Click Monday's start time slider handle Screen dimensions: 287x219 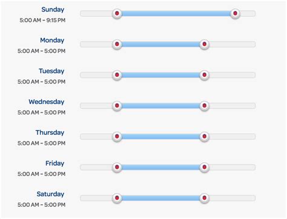click(117, 44)
